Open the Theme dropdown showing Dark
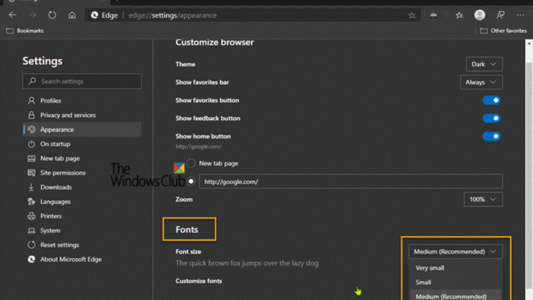 click(484, 64)
